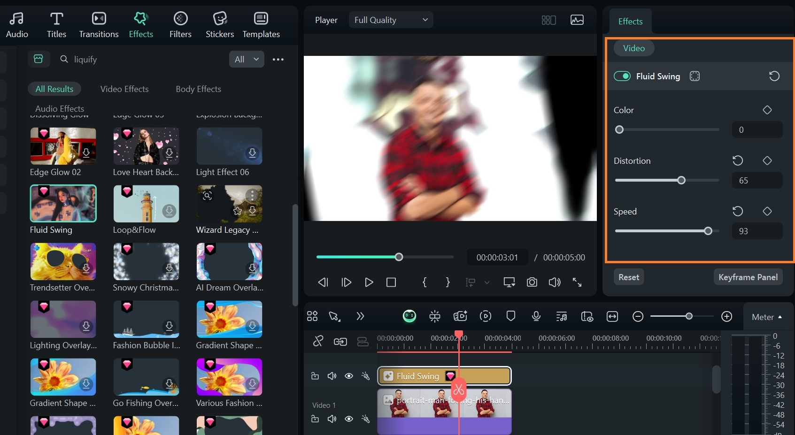Open the video scopes icon in Player header
Screen dimensions: 795x435
click(577, 20)
